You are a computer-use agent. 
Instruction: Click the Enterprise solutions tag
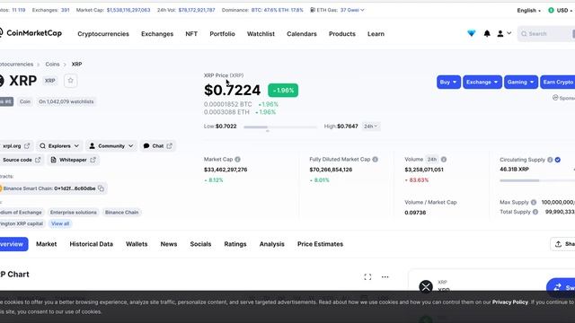(x=74, y=213)
